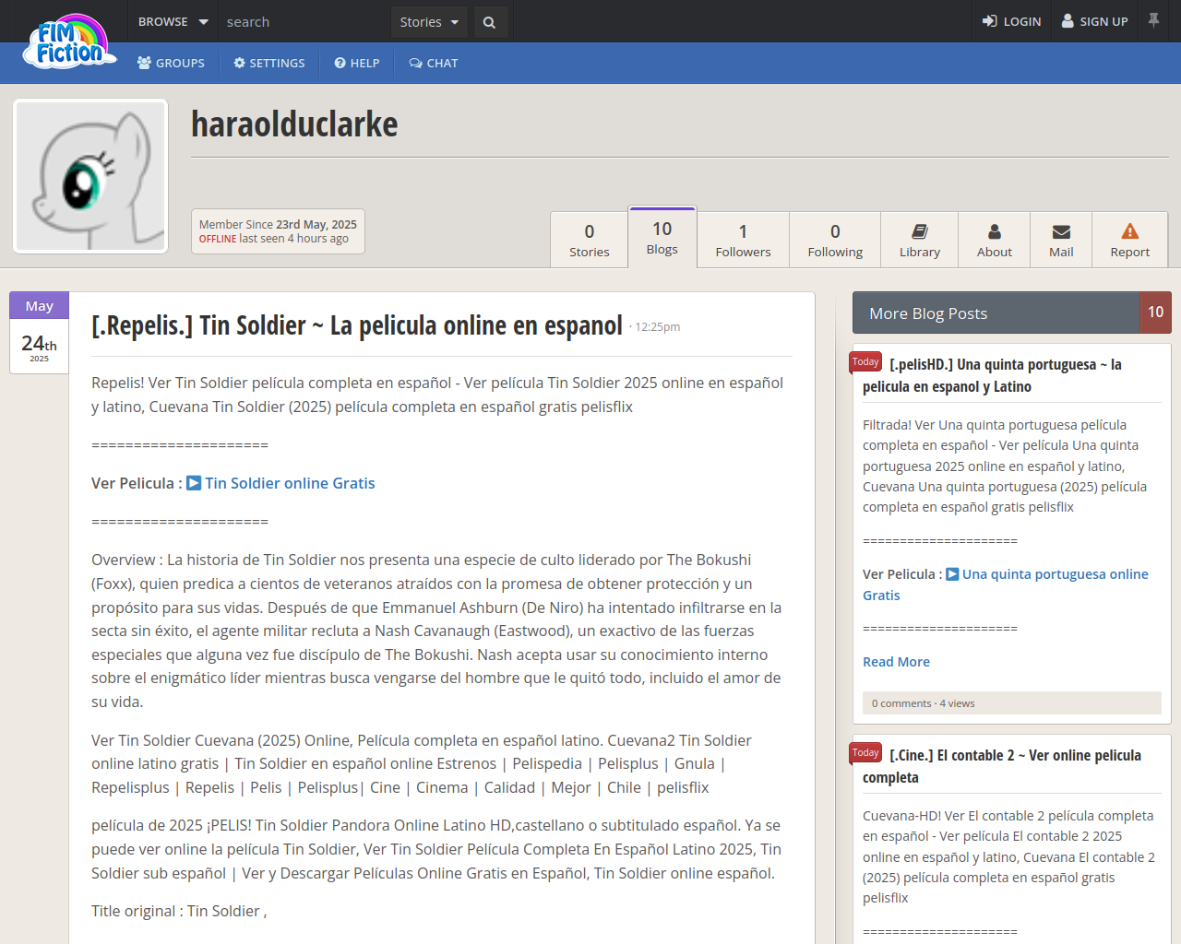This screenshot has height=944, width=1181.
Task: Click the Today badge on Una quinta post
Action: (x=865, y=362)
